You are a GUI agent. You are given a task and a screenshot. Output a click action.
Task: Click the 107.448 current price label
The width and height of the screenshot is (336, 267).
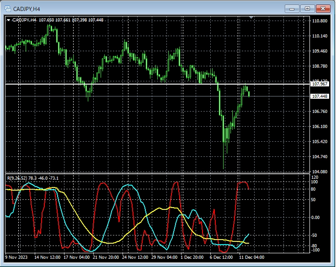pos(319,96)
